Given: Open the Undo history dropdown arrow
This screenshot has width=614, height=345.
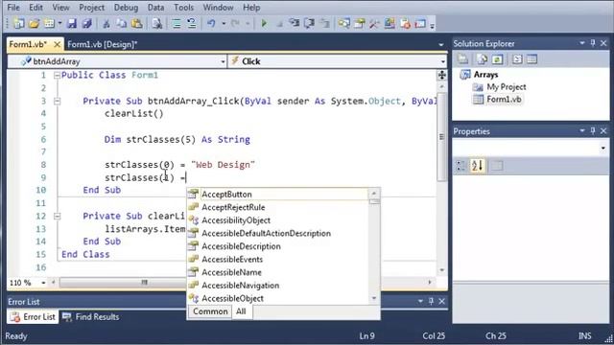Looking at the screenshot, I should (224, 24).
